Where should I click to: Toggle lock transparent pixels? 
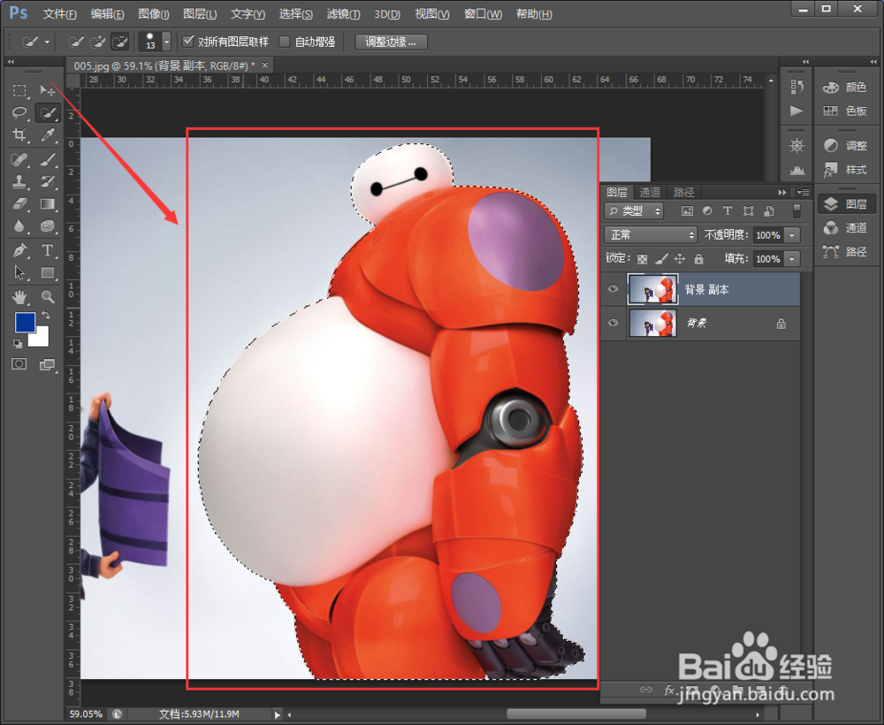point(642,259)
